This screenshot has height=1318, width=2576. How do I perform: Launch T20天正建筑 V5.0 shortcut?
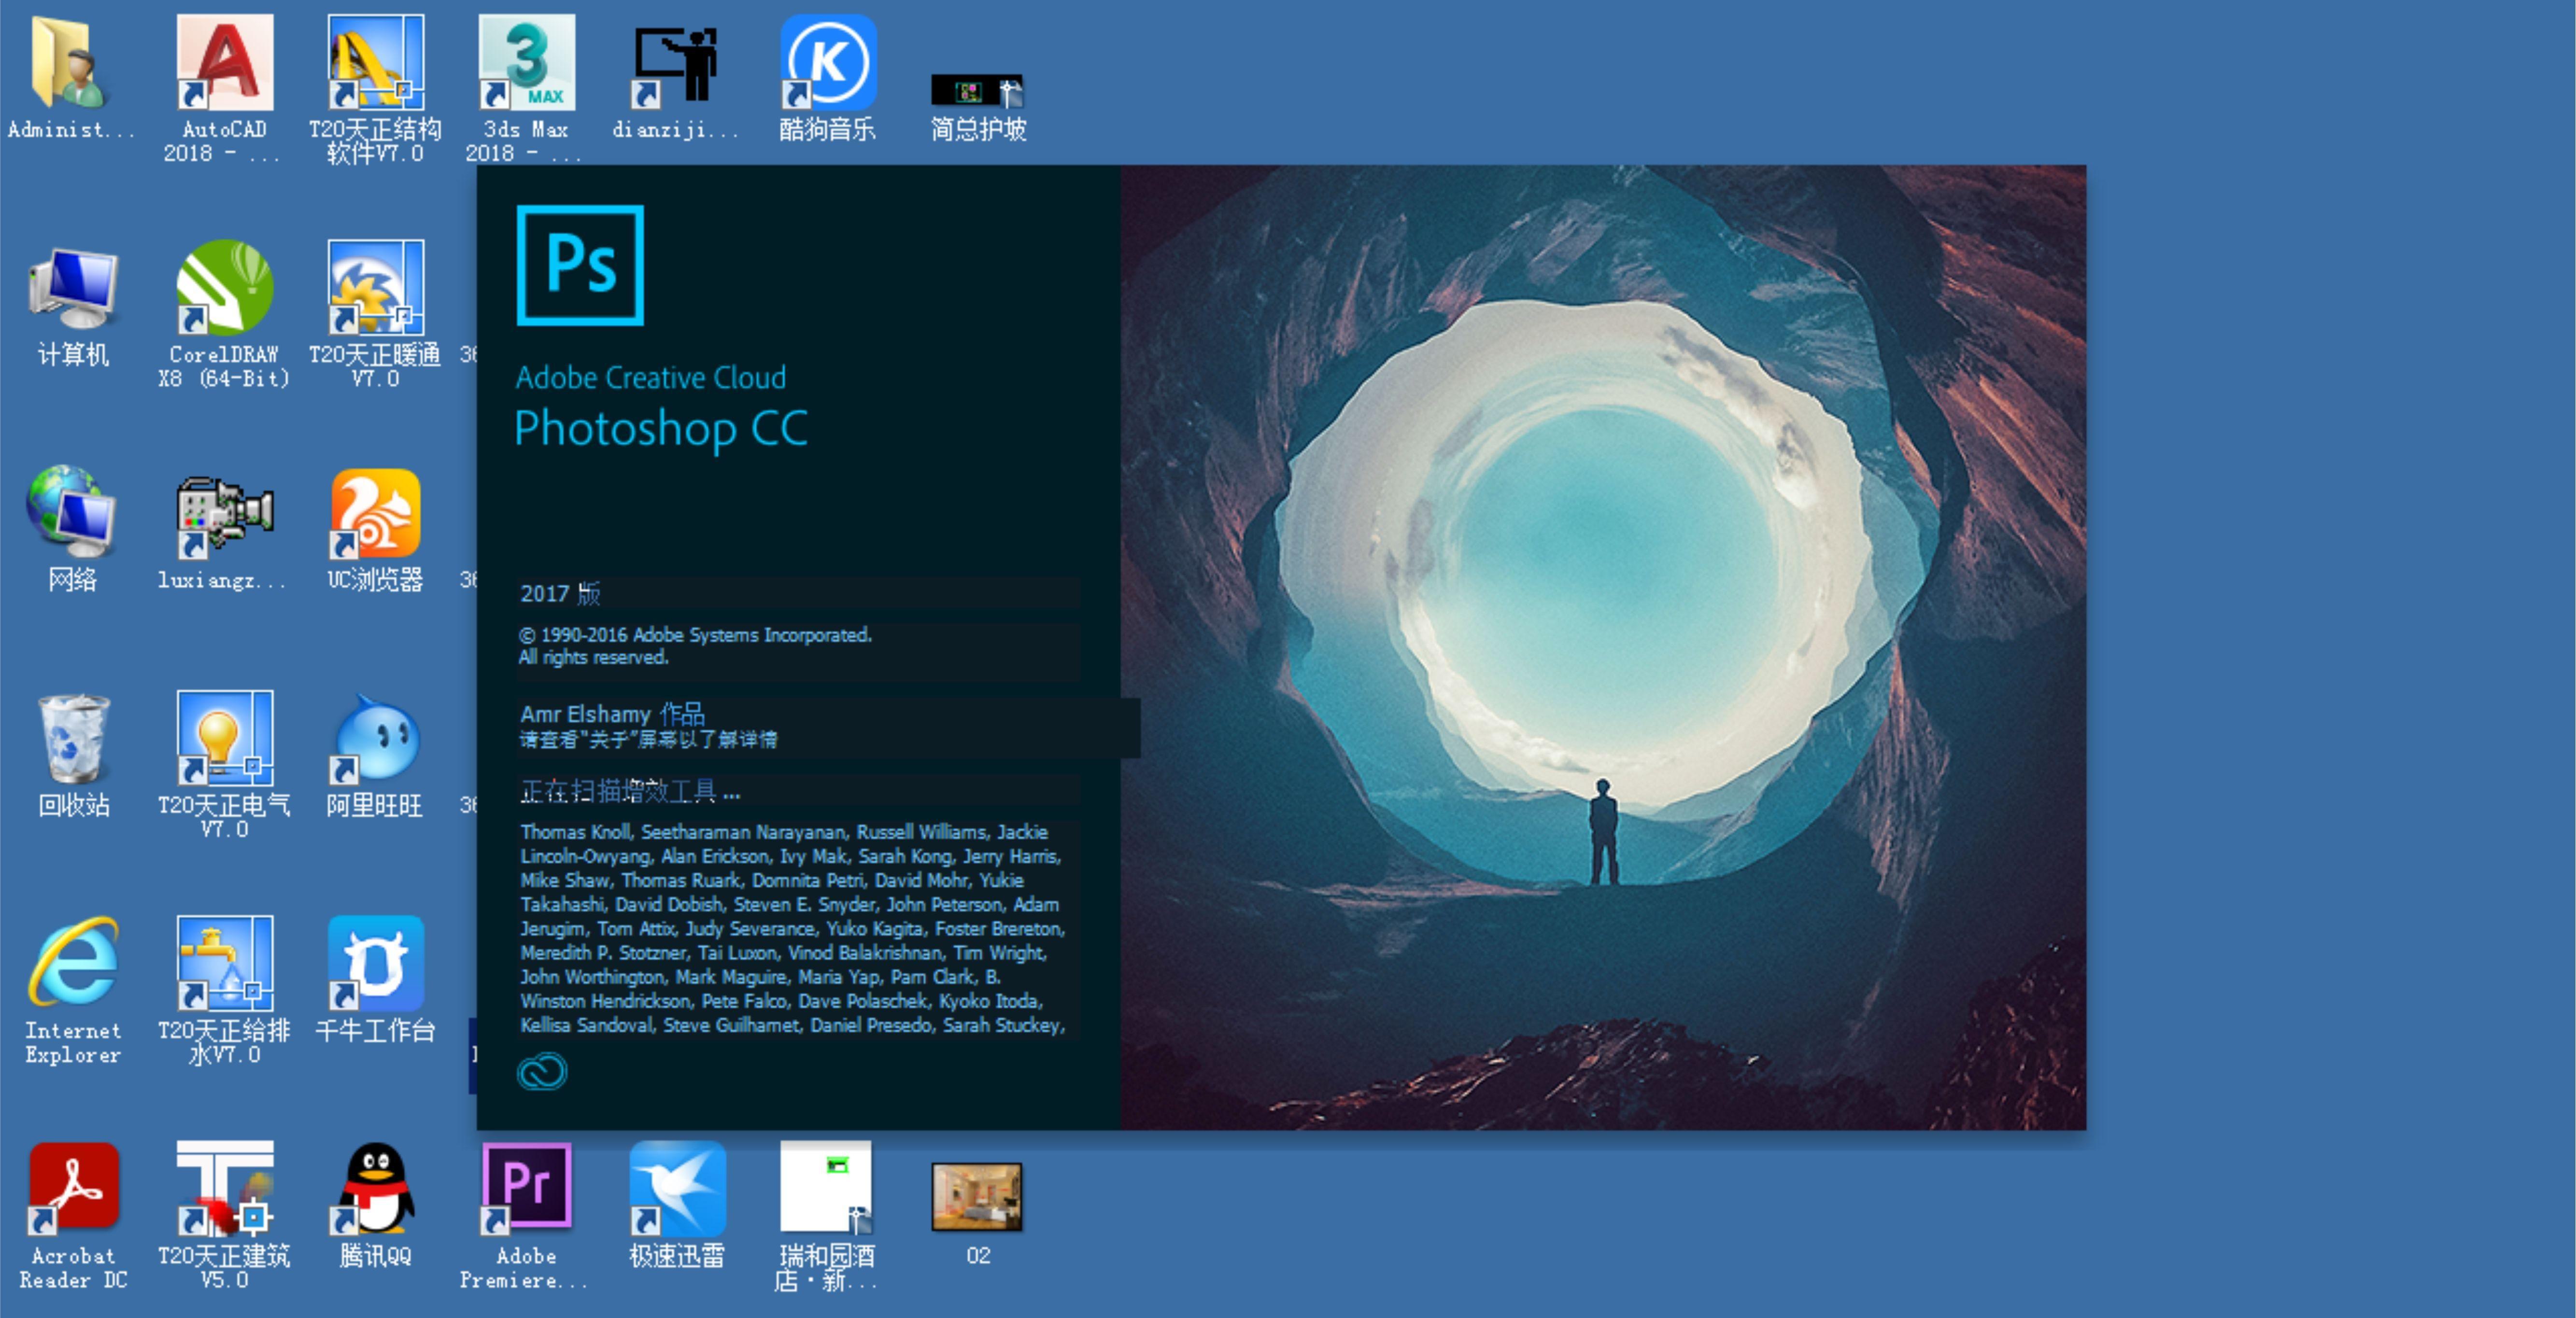click(x=224, y=1189)
